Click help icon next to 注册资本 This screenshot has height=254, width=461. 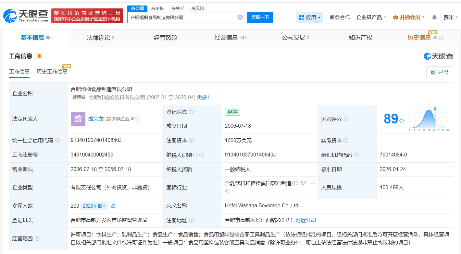coord(191,140)
